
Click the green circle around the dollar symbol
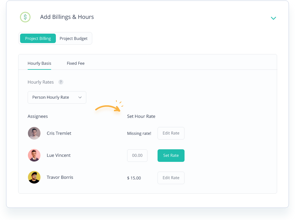pos(25,17)
